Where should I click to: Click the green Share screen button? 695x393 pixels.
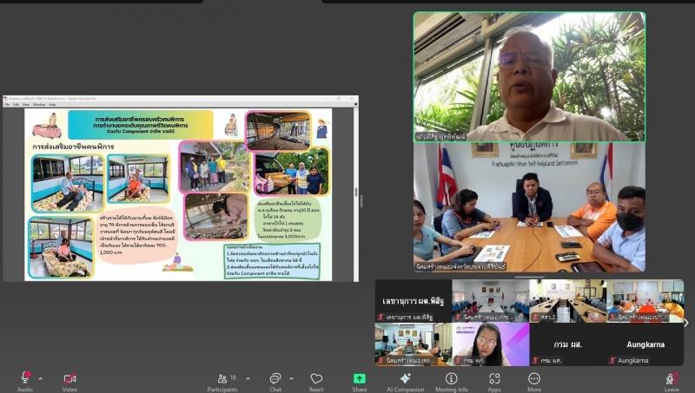(x=360, y=381)
